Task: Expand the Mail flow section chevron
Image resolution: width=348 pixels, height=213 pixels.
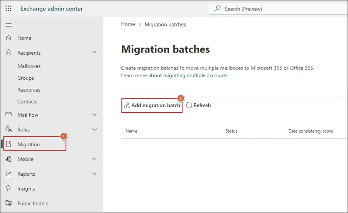Action: point(94,115)
